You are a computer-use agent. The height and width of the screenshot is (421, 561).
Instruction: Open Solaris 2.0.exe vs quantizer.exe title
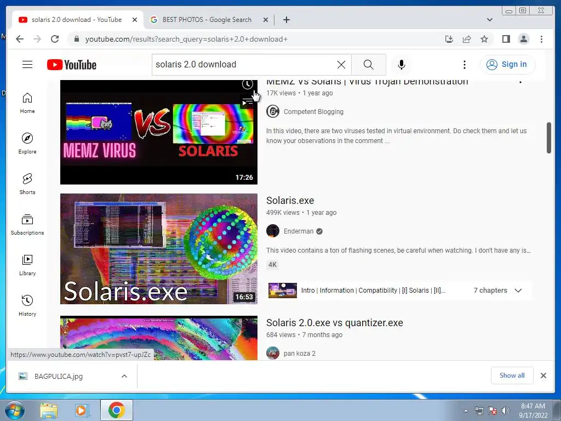(x=335, y=322)
